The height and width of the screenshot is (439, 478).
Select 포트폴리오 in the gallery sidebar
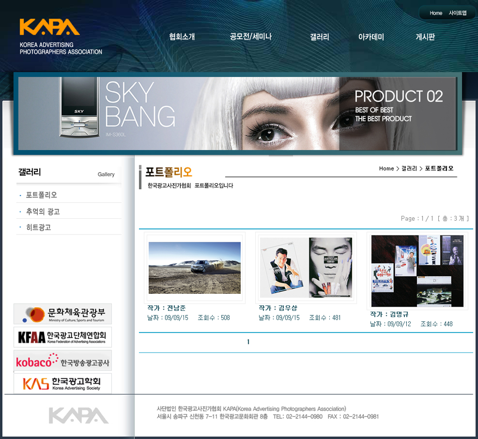point(42,195)
